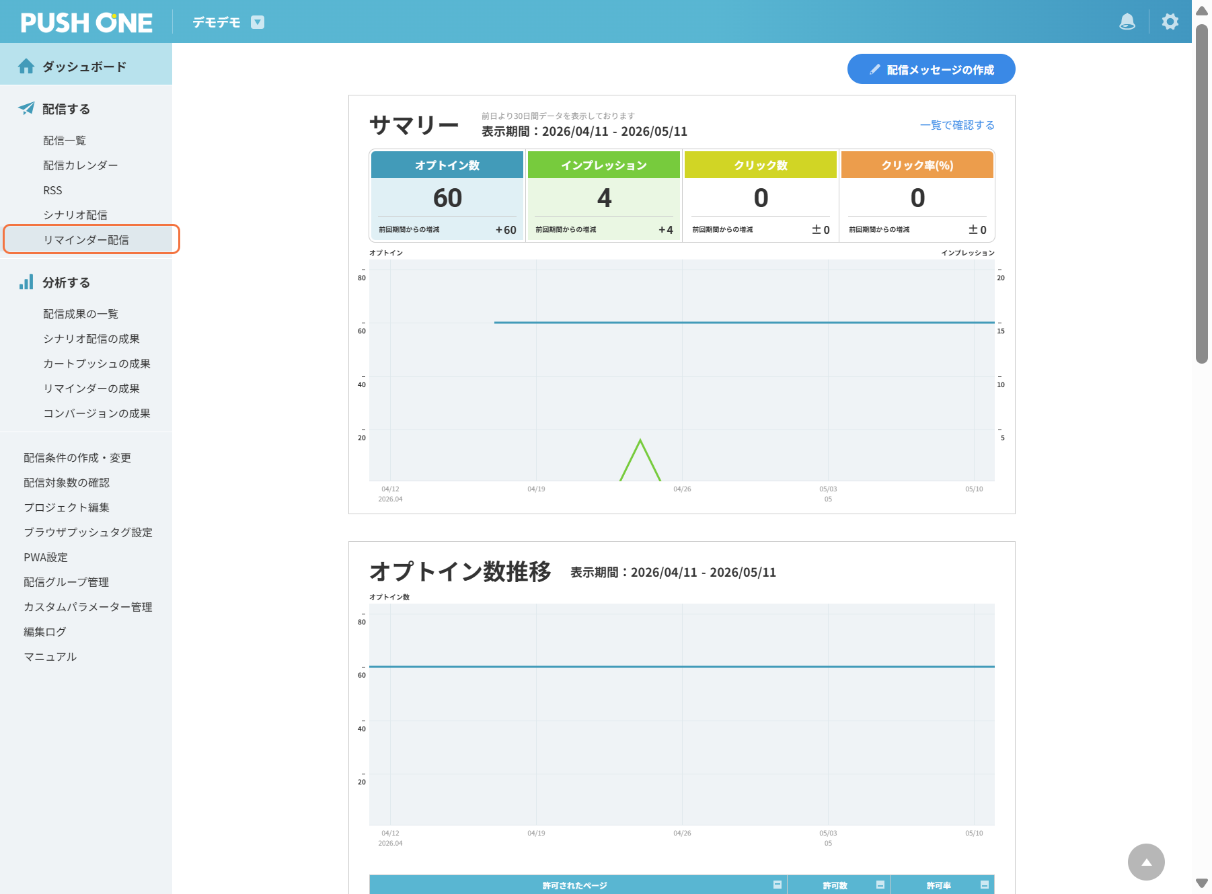Viewport: 1212px width, 894px height.
Task: Select the インプレッション summary card
Action: coord(604,196)
